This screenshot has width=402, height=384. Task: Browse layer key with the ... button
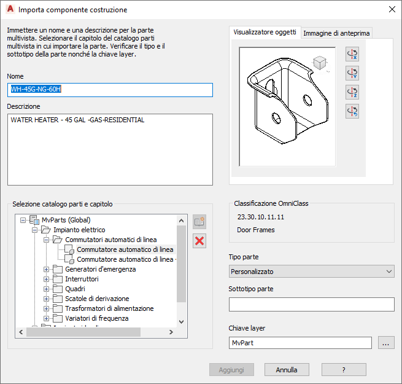[x=385, y=343]
